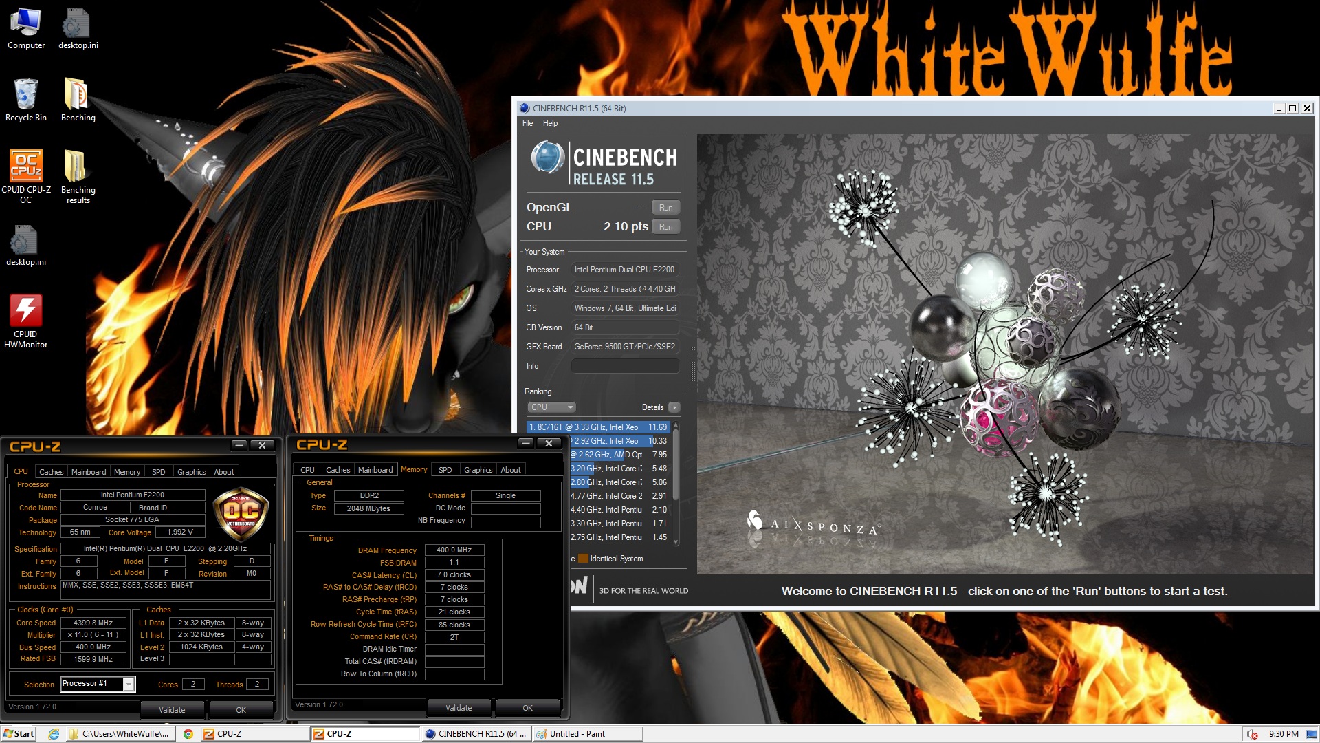Open SPD tab in left CPU-Z
Viewport: 1320px width, 743px height.
pos(158,472)
